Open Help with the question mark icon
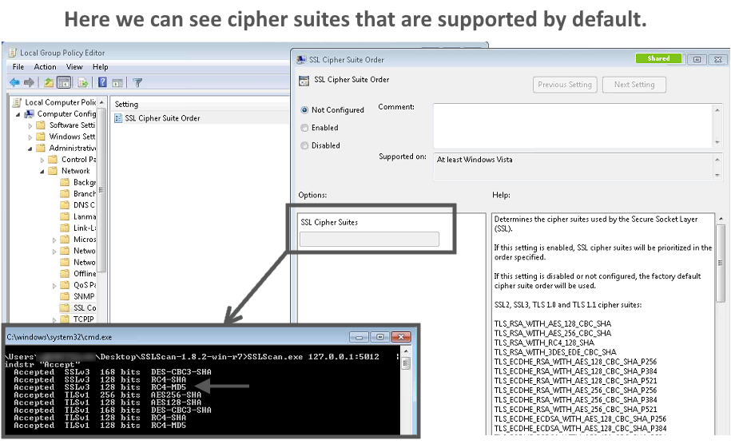 (102, 82)
